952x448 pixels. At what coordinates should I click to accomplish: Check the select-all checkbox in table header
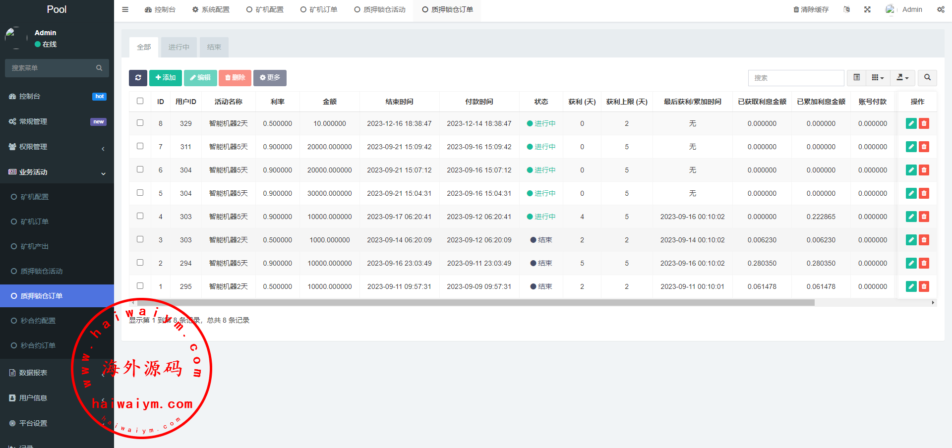point(140,101)
